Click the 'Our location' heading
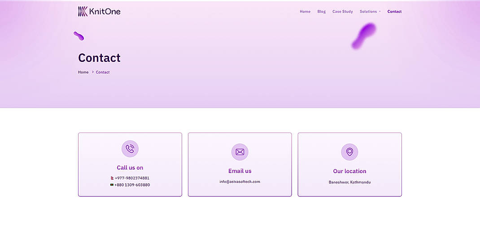 [x=349, y=171]
